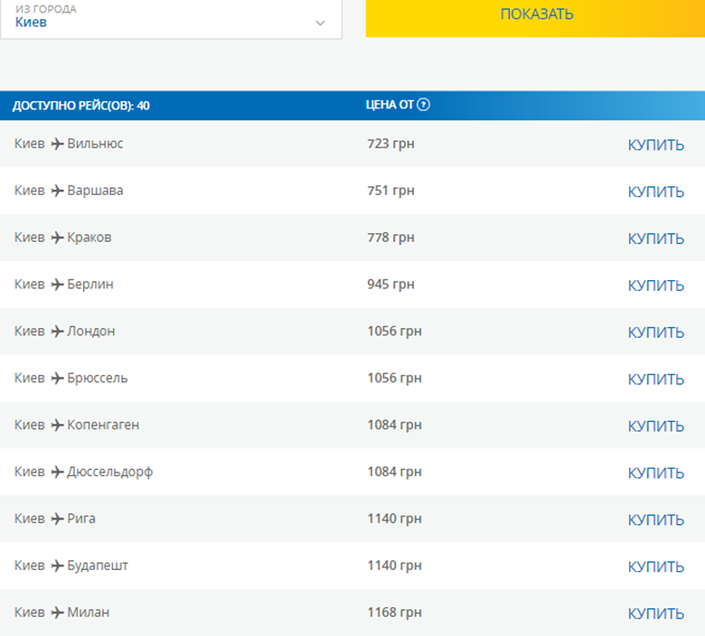Click the airplane icon before Варшава
The width and height of the screenshot is (705, 636).
pyautogui.click(x=57, y=191)
